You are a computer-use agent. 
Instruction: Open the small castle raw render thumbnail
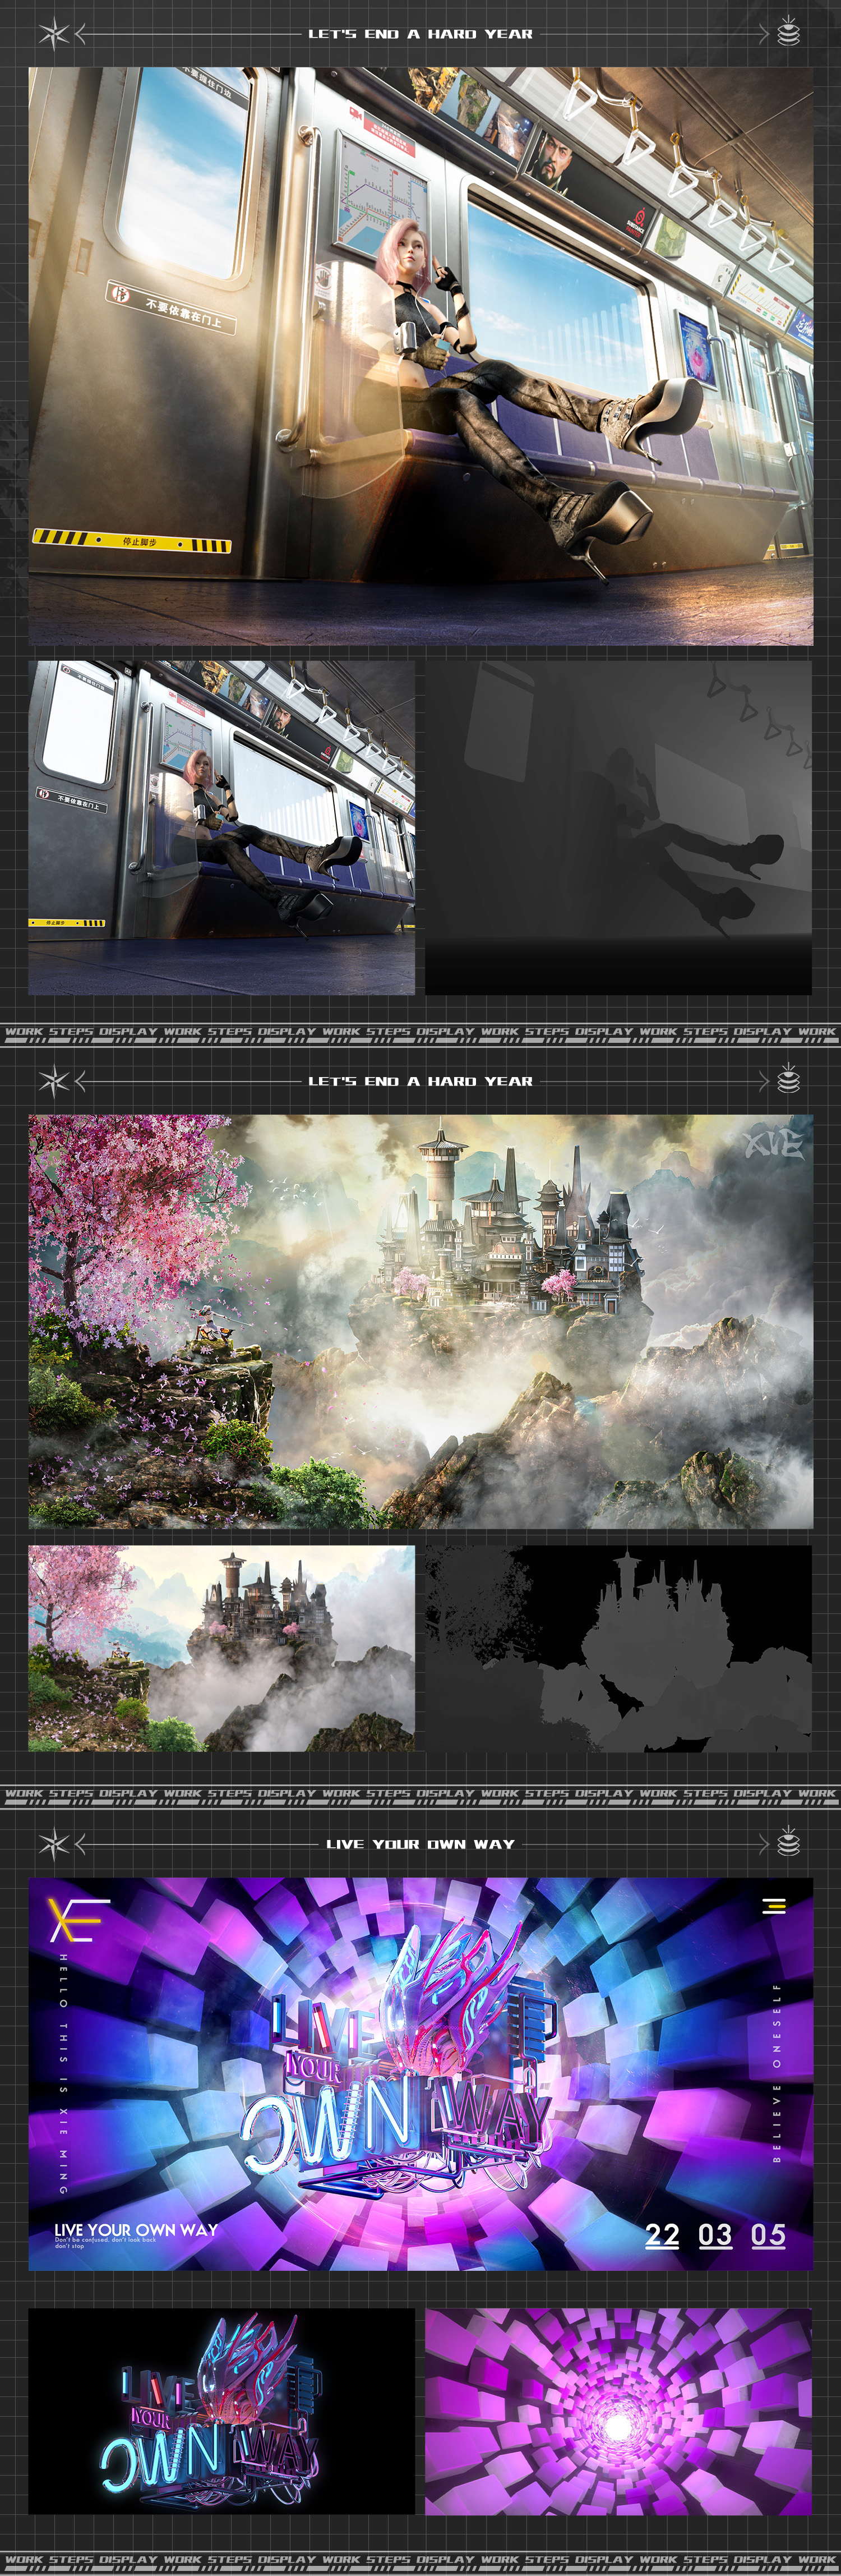point(221,1648)
